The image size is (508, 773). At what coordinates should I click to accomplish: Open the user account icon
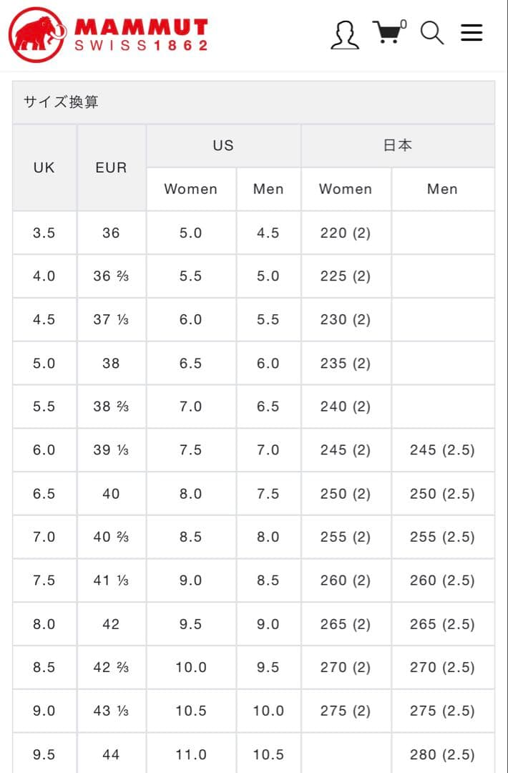pyautogui.click(x=345, y=34)
